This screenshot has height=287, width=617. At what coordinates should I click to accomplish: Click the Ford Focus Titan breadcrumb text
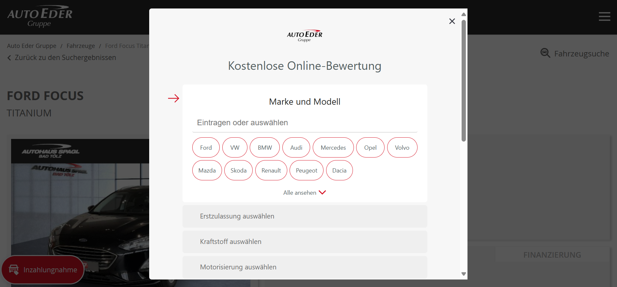click(127, 46)
